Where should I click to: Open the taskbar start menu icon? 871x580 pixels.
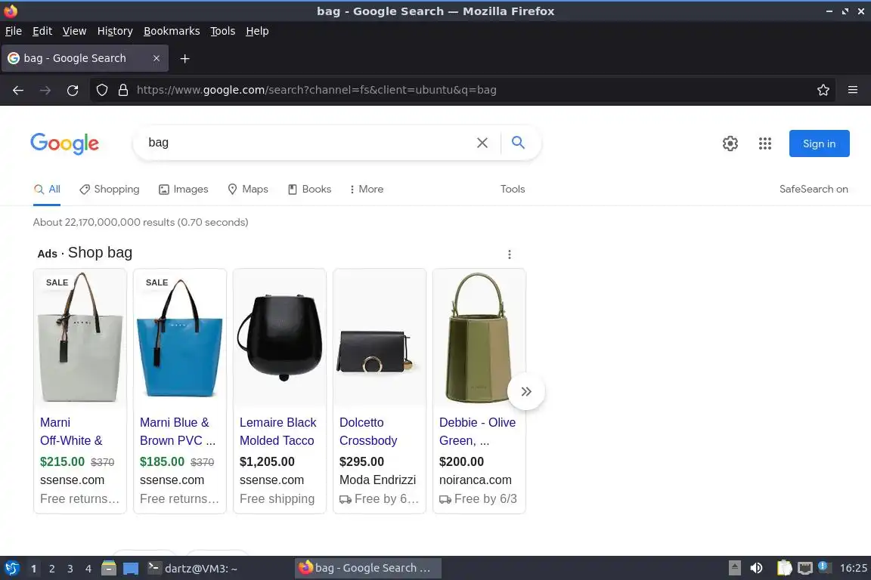click(12, 569)
